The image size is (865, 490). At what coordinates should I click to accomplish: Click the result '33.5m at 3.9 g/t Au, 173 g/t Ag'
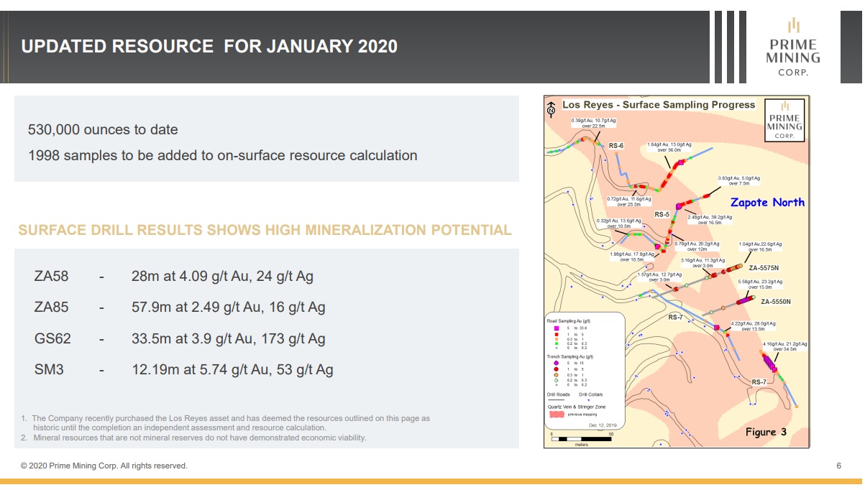pyautogui.click(x=228, y=339)
